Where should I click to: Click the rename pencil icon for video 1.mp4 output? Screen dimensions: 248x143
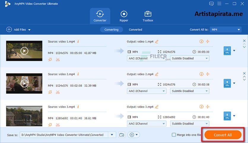click(157, 42)
